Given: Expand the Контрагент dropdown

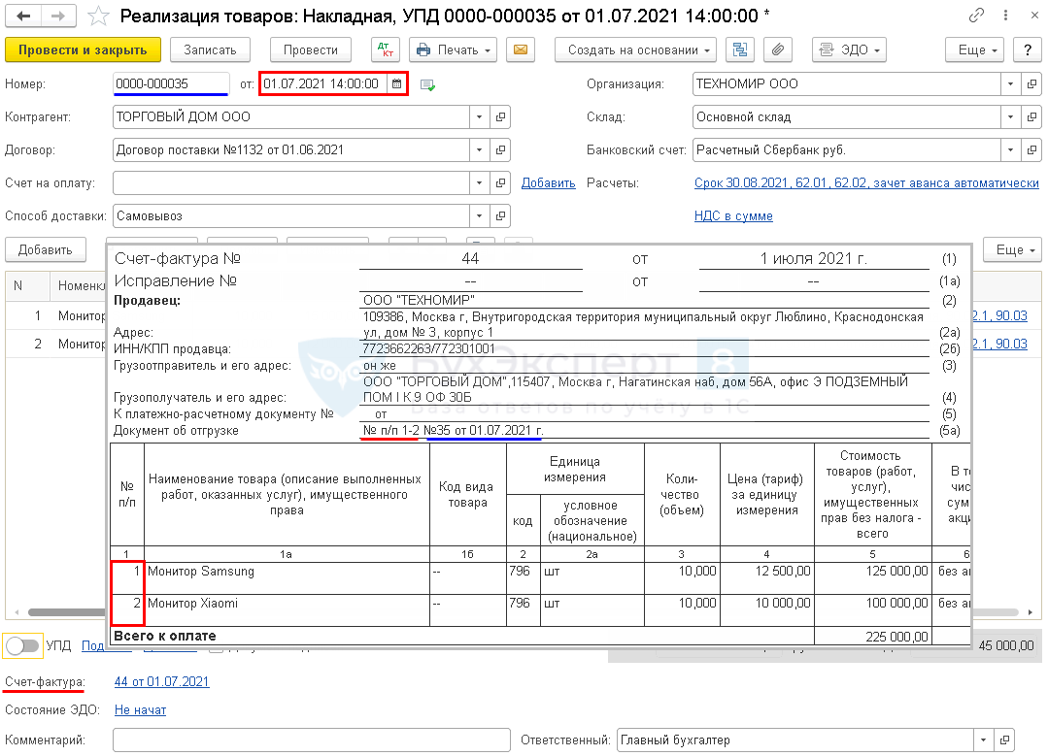Looking at the screenshot, I should point(479,117).
